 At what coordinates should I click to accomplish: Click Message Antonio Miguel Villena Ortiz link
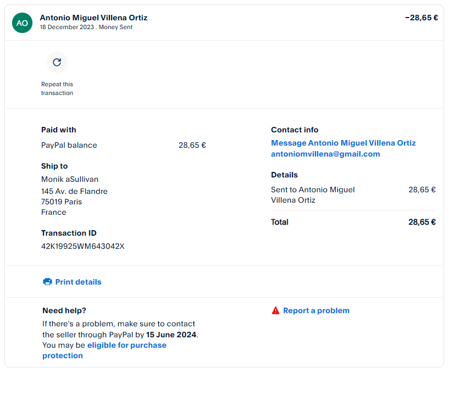[343, 143]
